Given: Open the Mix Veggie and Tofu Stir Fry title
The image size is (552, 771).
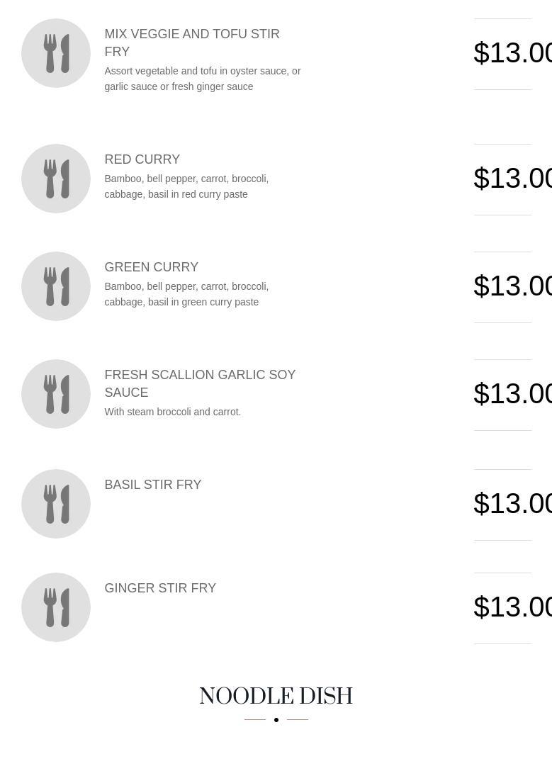Looking at the screenshot, I should [x=192, y=43].
